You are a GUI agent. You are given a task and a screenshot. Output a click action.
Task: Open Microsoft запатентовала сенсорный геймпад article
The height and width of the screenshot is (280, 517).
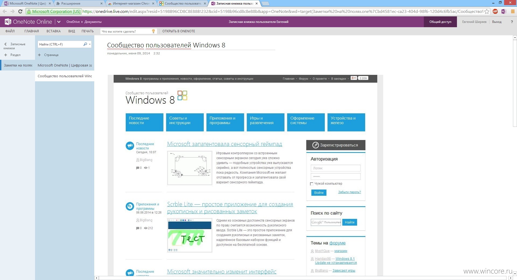[x=225, y=144]
